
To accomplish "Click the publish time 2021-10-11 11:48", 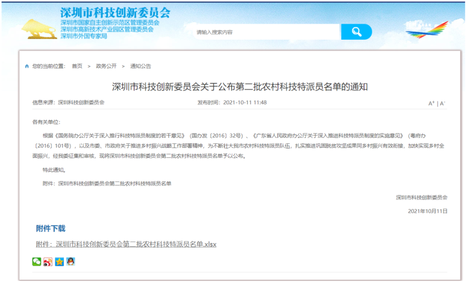I will (232, 103).
